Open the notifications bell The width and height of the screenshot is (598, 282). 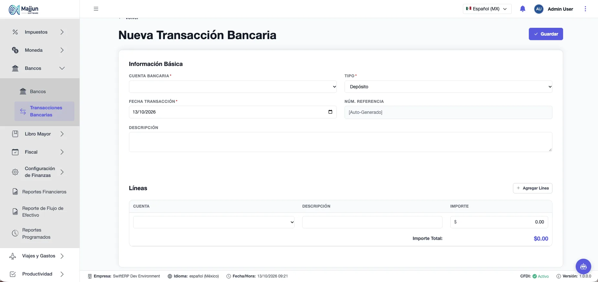click(523, 9)
